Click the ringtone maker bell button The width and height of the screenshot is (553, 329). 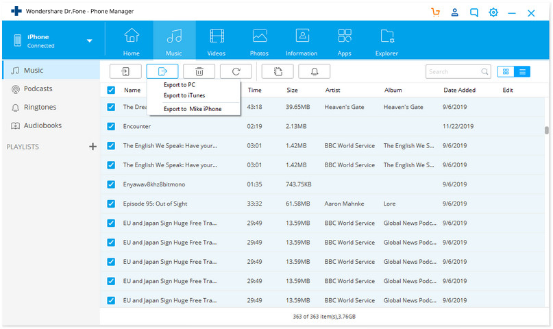315,71
